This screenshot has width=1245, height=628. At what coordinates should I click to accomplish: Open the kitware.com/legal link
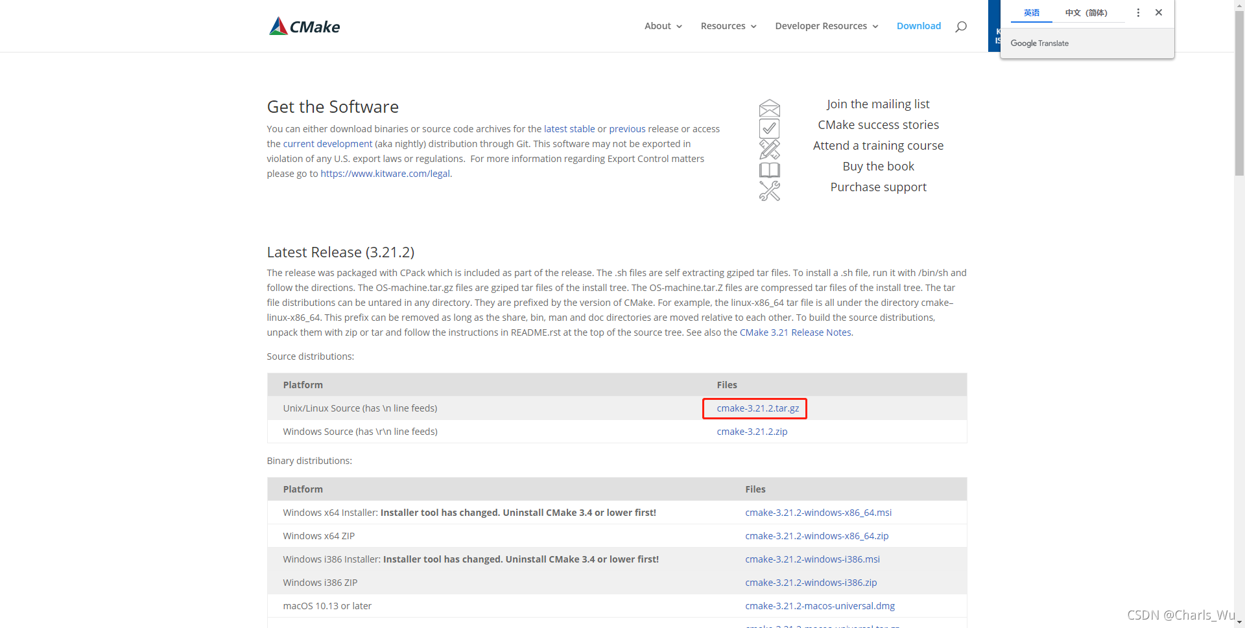tap(385, 174)
